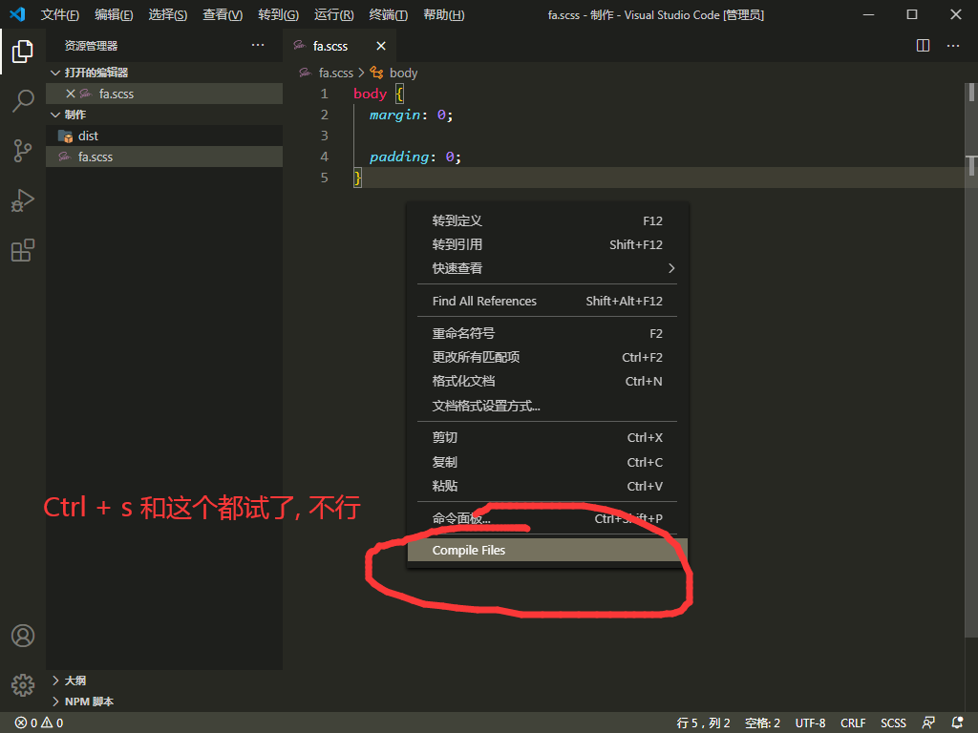Click the SCSS language mode indicator

pos(893,723)
